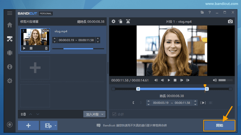Decrease preview start time stepper
This screenshot has width=241, height=135.
[x=149, y=104]
